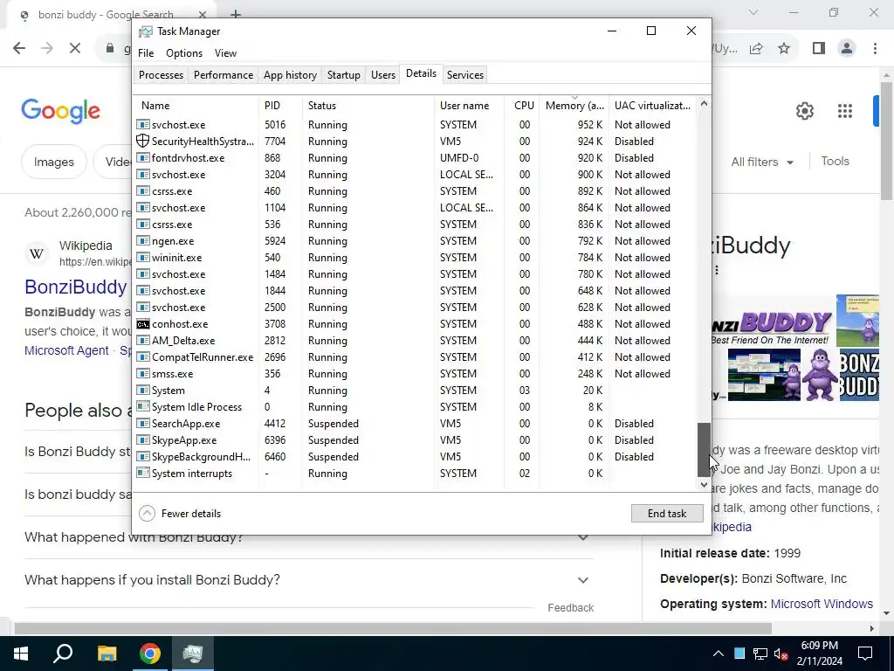Stop page loading in Chrome
Image resolution: width=894 pixels, height=671 pixels.
click(75, 48)
